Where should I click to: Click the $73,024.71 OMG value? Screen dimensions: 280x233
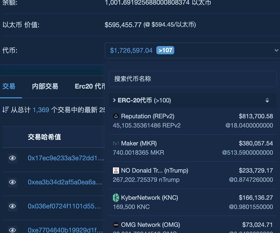pyautogui.click(x=257, y=225)
